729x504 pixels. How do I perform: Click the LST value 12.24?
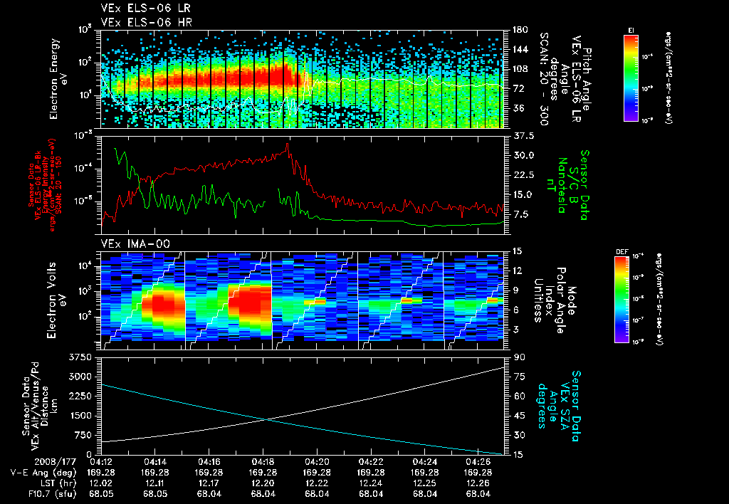coord(371,483)
